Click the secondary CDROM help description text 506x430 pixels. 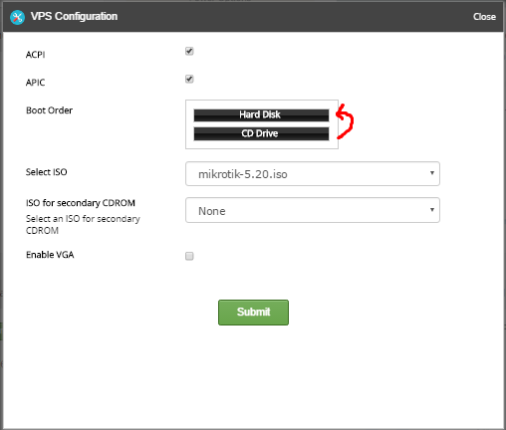tap(83, 225)
